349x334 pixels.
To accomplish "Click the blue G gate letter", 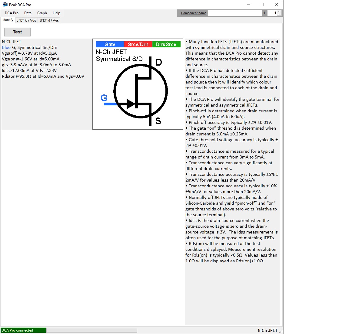I will (x=104, y=98).
